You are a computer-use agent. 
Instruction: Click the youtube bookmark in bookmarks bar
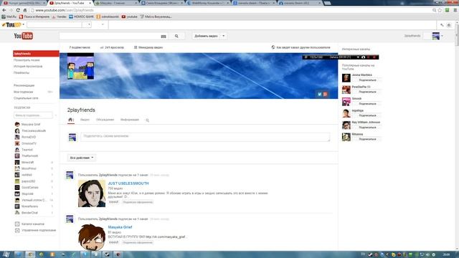(129, 16)
